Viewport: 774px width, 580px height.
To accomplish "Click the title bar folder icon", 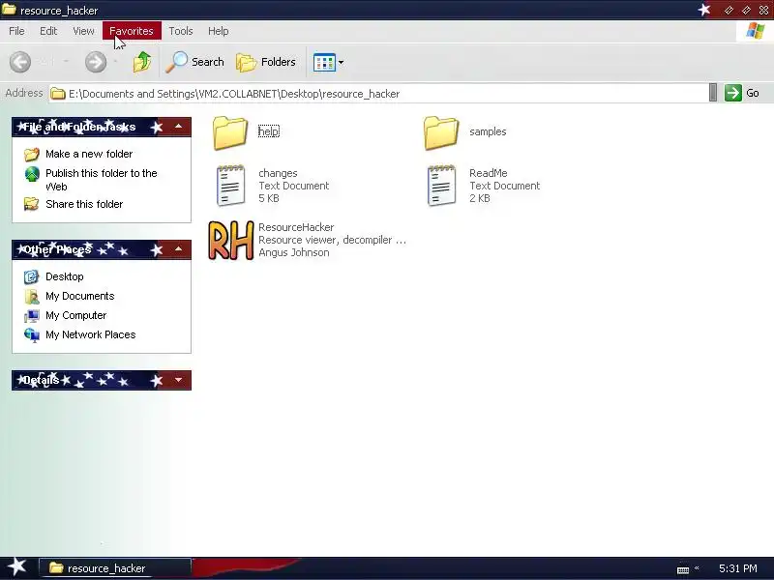I will [9, 10].
